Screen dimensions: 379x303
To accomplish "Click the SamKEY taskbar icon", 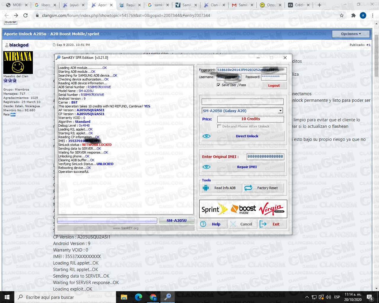I will click(x=168, y=297).
